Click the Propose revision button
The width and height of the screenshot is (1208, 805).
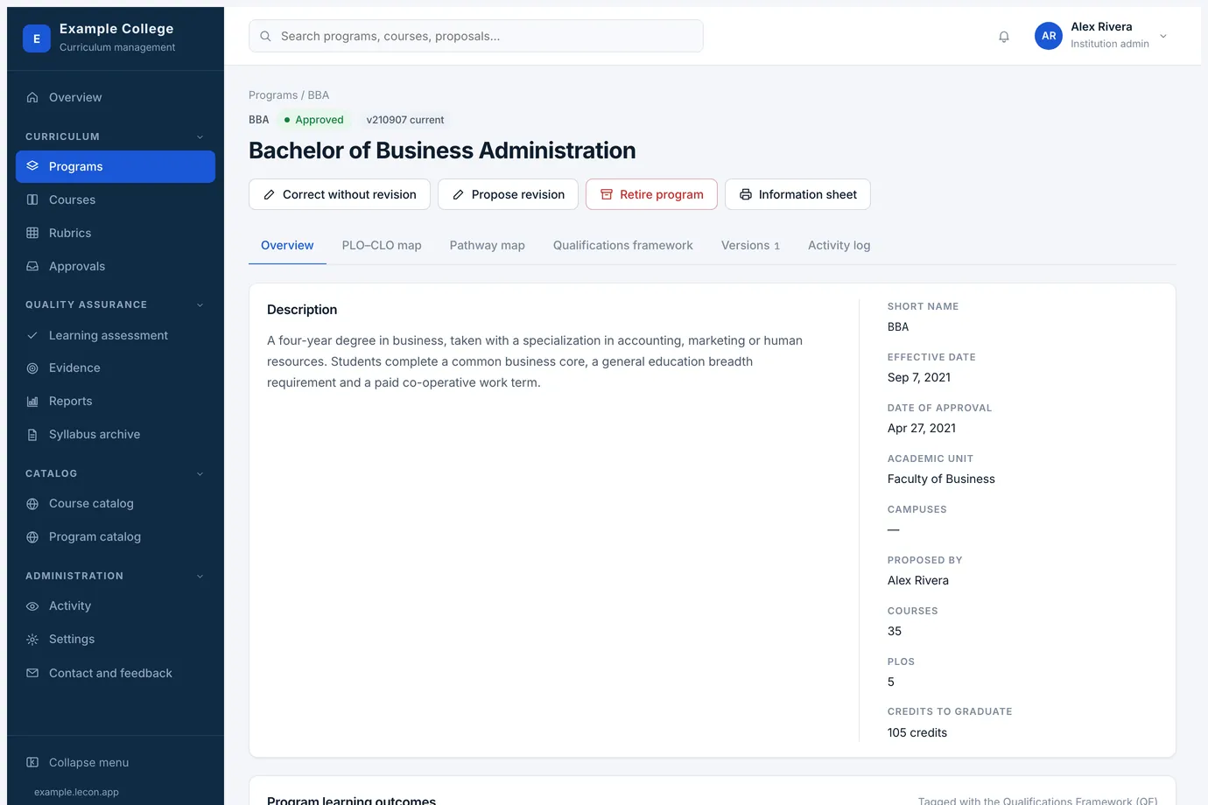click(x=508, y=194)
